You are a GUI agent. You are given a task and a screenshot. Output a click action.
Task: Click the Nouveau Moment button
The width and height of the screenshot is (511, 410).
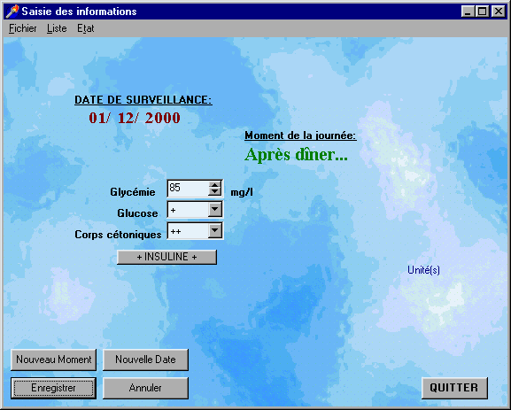pyautogui.click(x=53, y=360)
